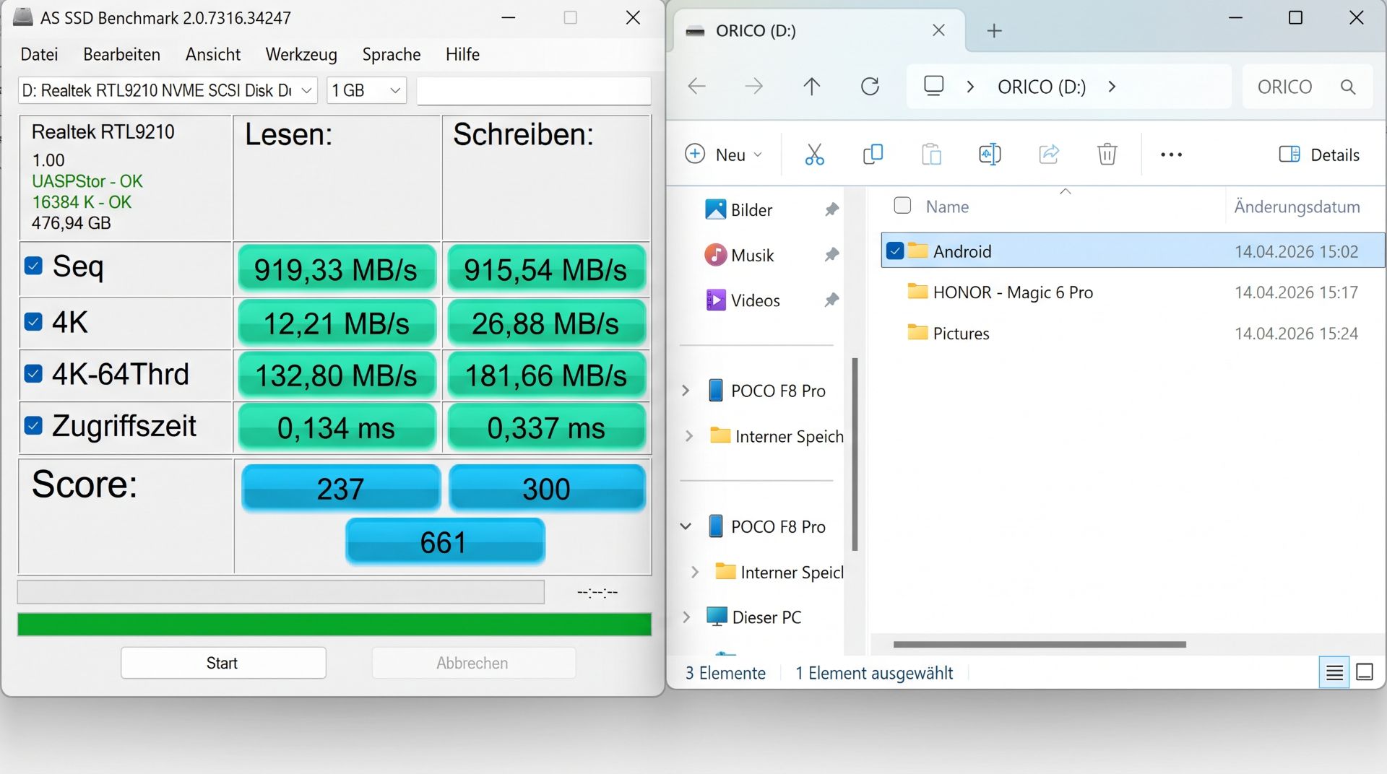Unpin Bilder using its pin icon
The width and height of the screenshot is (1387, 774).
831,209
